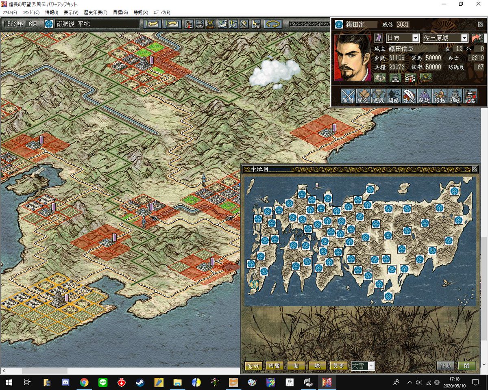Image resolution: width=488 pixels, height=390 pixels.
Task: Click the 南肥後 平地 location field
Action: click(98, 24)
